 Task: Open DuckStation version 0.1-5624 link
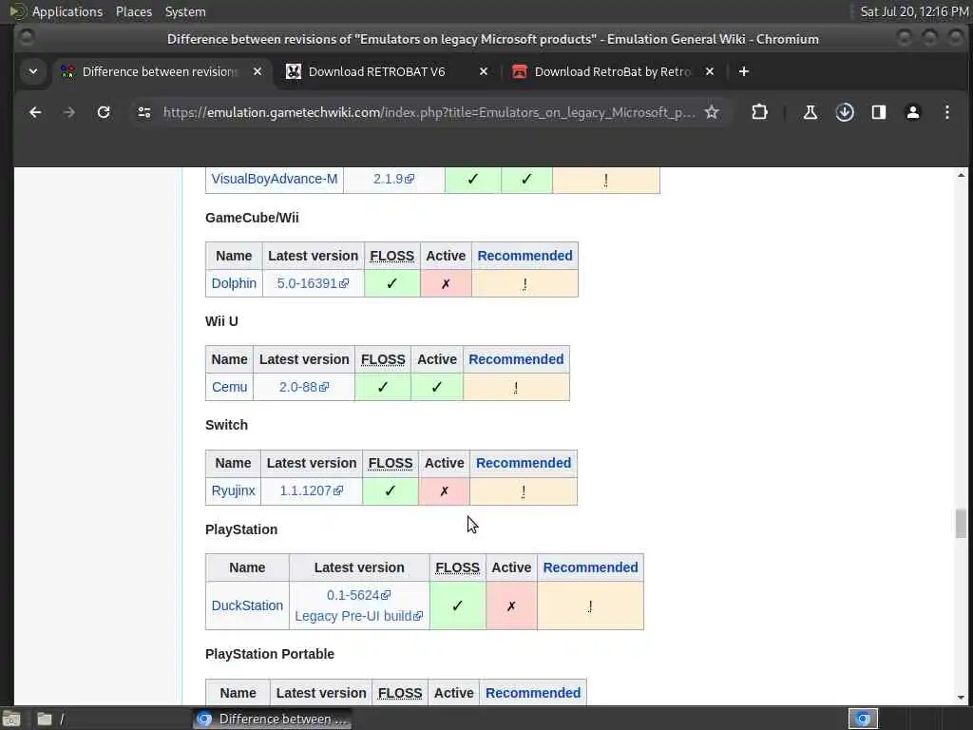click(358, 595)
